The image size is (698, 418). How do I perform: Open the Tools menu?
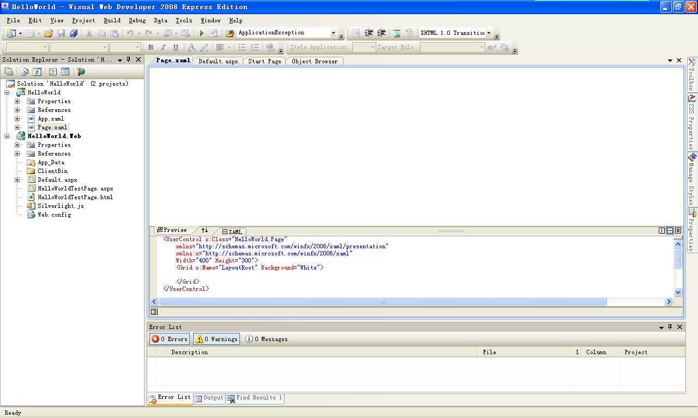point(184,20)
